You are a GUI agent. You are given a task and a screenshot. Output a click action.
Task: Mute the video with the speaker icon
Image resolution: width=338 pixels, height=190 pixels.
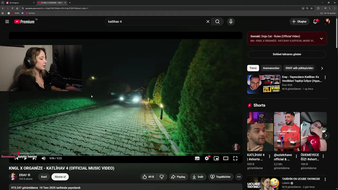(x=44, y=158)
